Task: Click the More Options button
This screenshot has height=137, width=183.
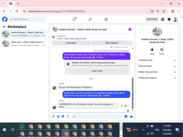Action: (112, 43)
